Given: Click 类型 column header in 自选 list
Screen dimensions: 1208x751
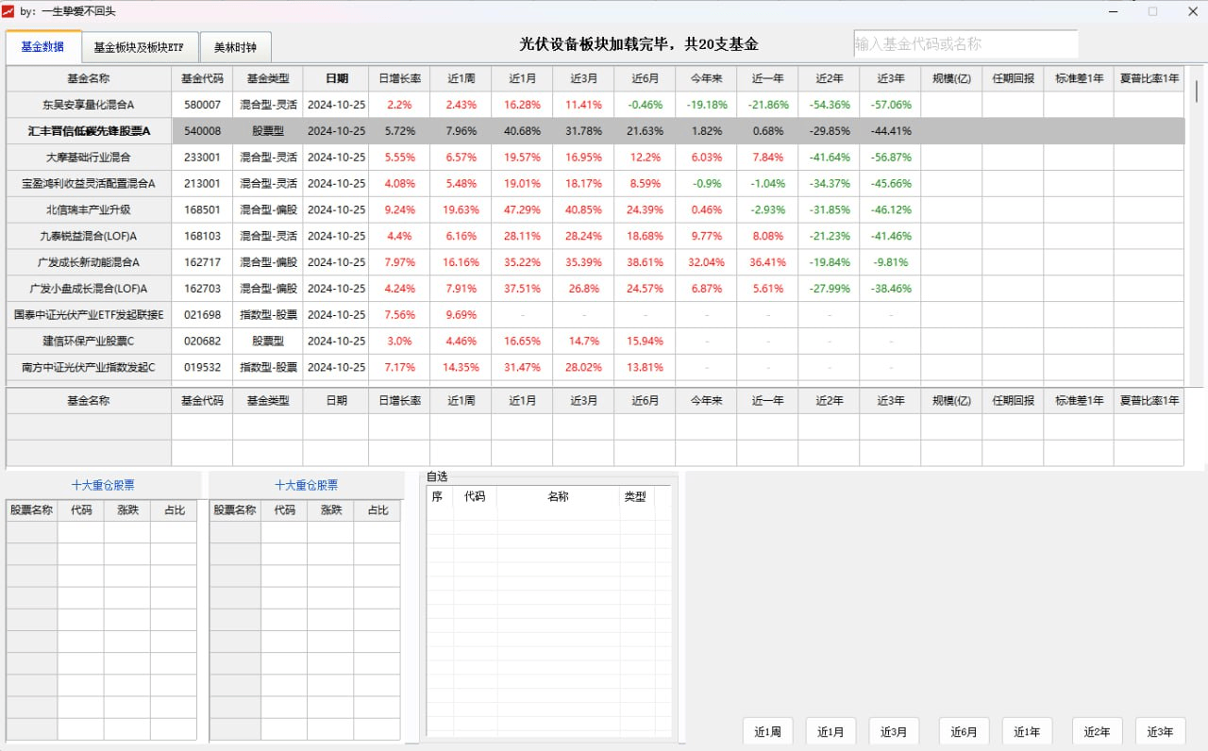Looking at the screenshot, I should [x=635, y=496].
